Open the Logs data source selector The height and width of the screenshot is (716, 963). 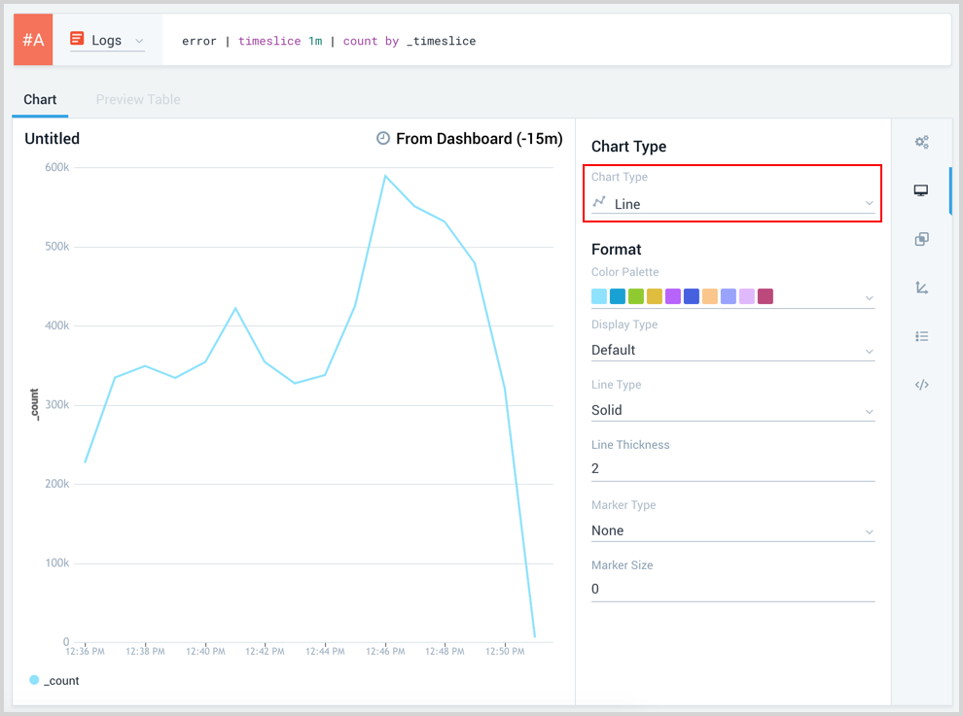107,40
